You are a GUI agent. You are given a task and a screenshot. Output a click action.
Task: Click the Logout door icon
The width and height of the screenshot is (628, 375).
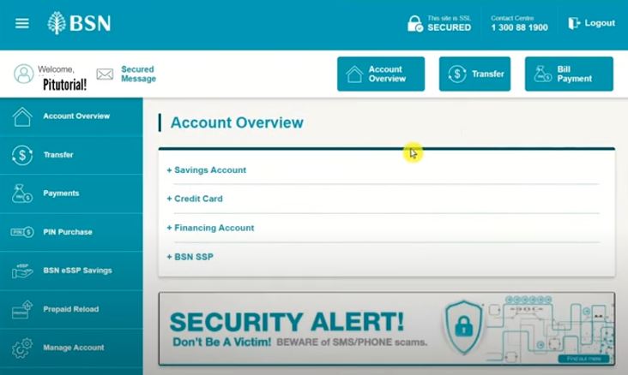[574, 23]
